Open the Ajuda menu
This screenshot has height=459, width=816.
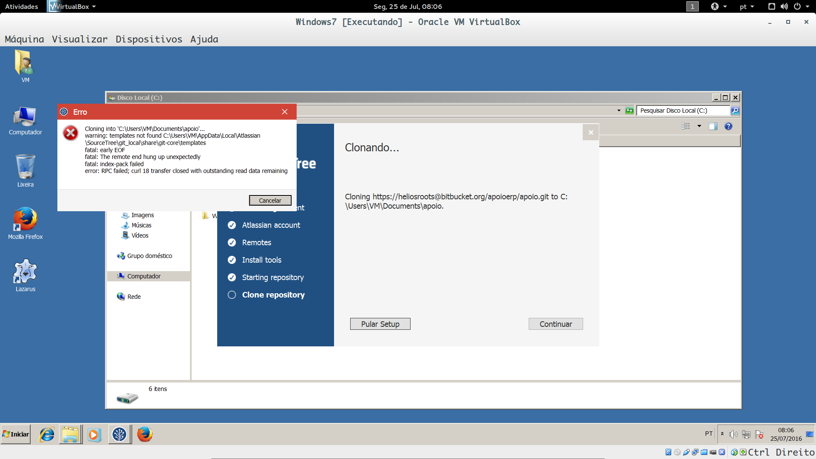204,39
